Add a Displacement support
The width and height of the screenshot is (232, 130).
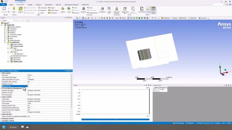point(92,13)
